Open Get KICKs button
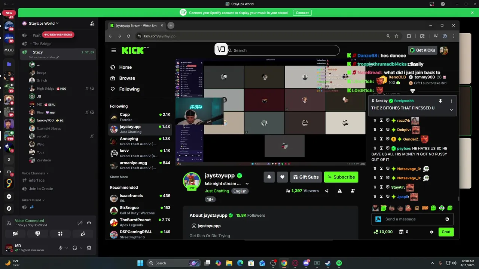The image size is (479, 269). click(x=422, y=50)
